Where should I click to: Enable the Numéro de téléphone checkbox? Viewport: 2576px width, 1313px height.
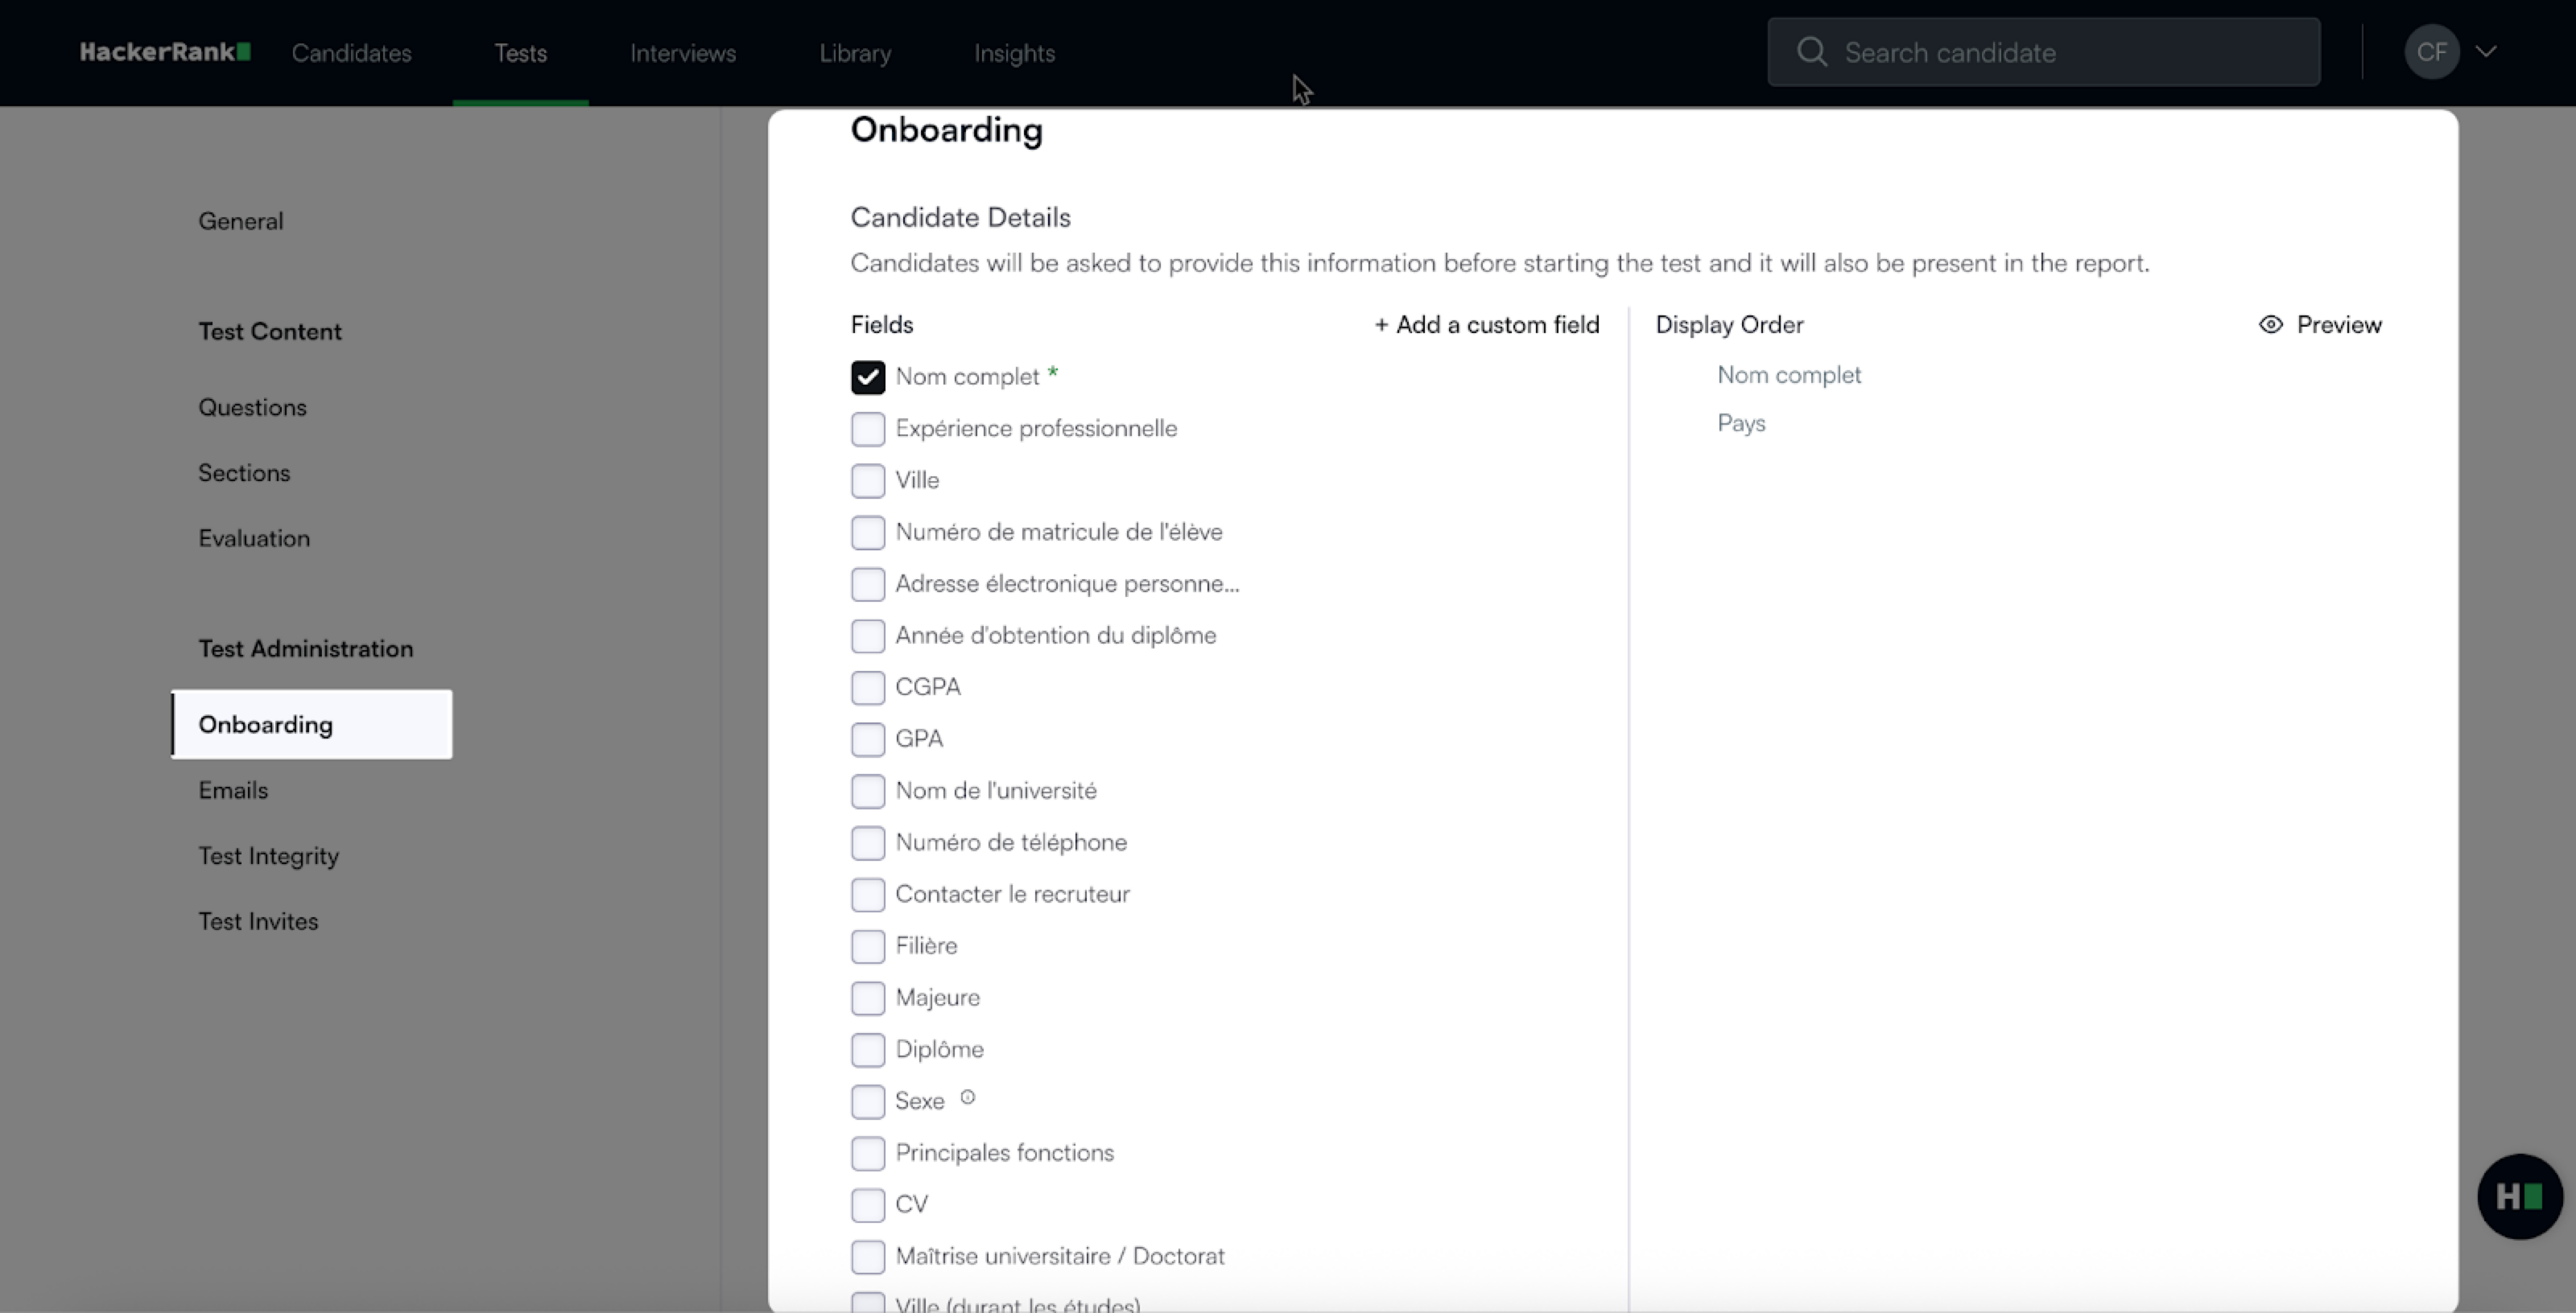coord(868,843)
